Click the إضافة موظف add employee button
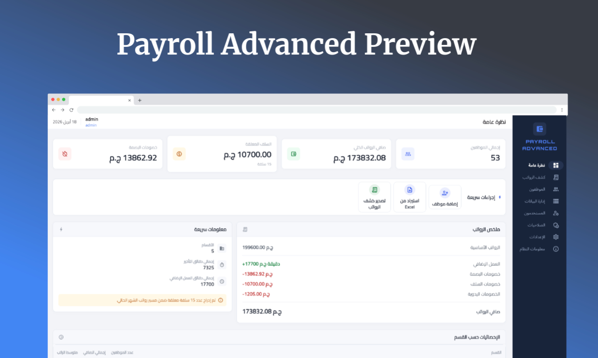The height and width of the screenshot is (358, 598). point(445,197)
